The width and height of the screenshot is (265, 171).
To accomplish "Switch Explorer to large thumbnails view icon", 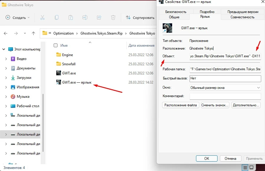I will 251,167.
